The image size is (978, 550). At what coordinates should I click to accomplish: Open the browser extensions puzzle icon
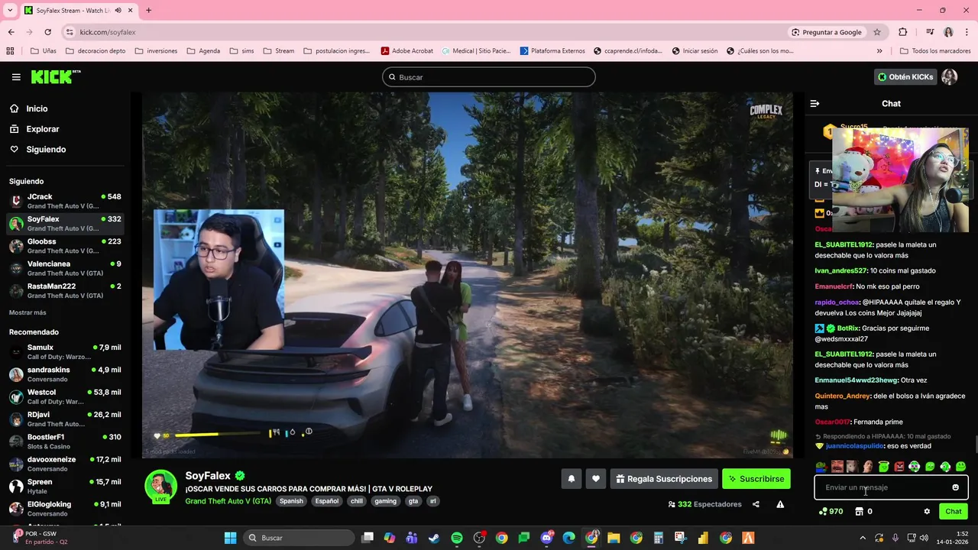[x=903, y=32]
